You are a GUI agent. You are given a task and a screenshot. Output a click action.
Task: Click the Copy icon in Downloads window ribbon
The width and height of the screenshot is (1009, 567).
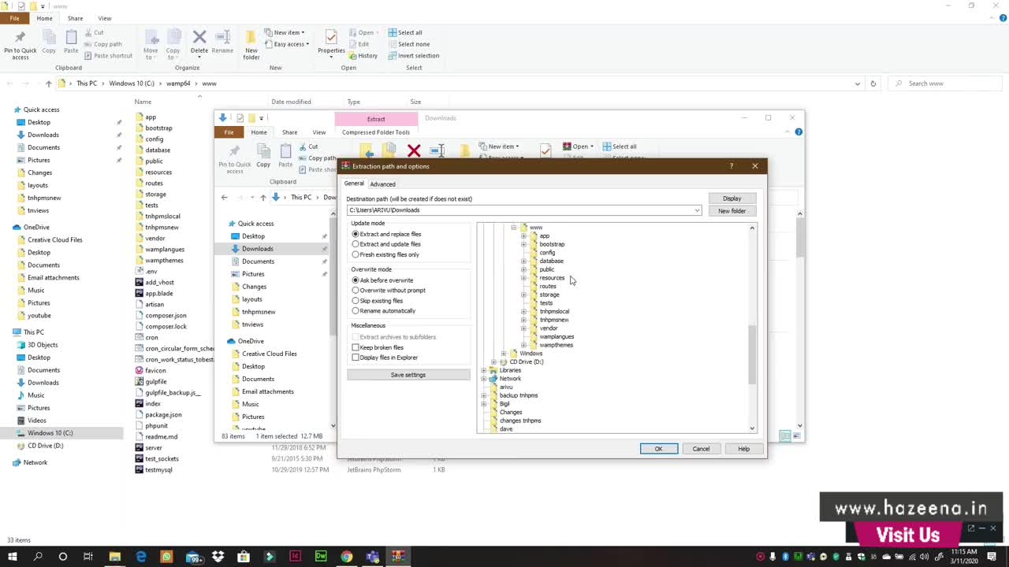pyautogui.click(x=263, y=155)
